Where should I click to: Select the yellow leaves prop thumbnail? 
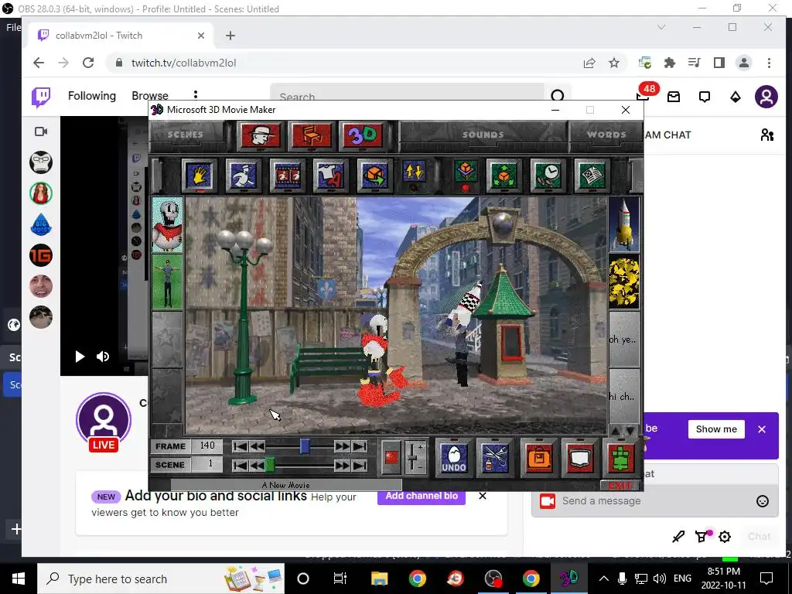(x=624, y=282)
